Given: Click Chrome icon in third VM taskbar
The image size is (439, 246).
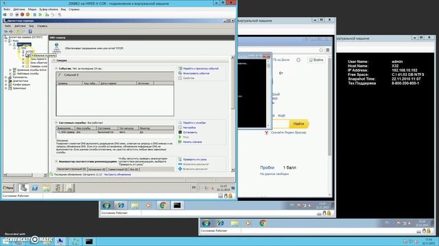Looking at the screenshot, I should 263,223.
